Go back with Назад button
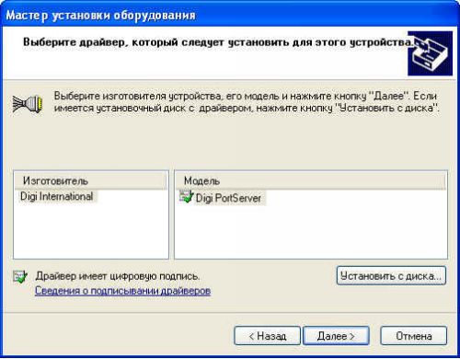The width and height of the screenshot is (460, 359). click(267, 336)
